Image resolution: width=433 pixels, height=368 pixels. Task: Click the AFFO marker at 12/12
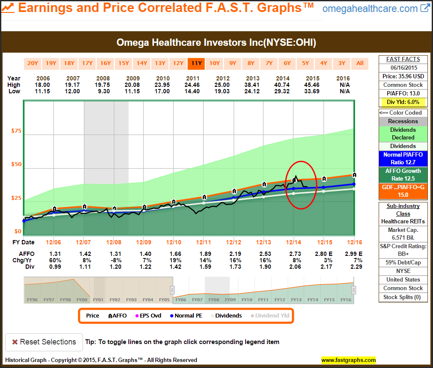234,191
